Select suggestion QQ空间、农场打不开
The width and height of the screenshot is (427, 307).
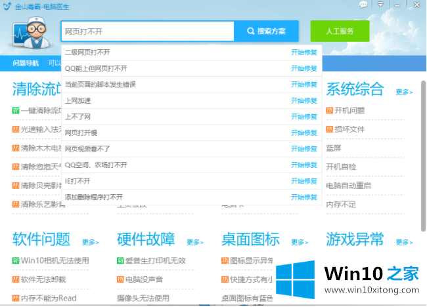tap(192, 165)
